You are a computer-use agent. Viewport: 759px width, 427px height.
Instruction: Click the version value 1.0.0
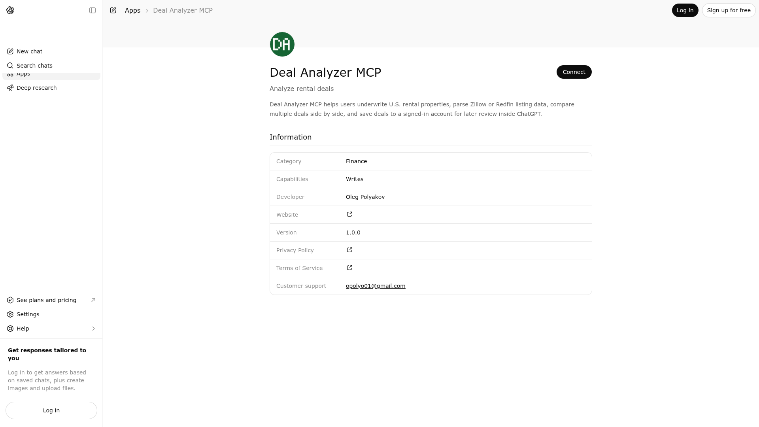[x=353, y=232]
